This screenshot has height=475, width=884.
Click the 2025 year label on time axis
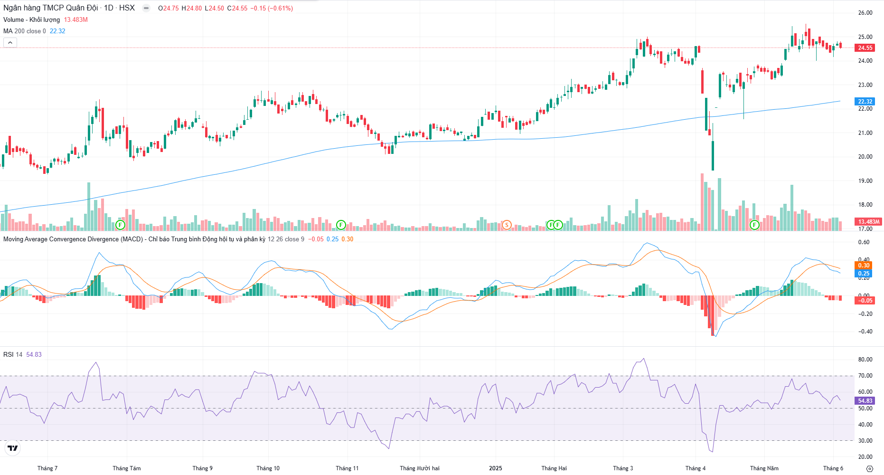[x=496, y=468]
